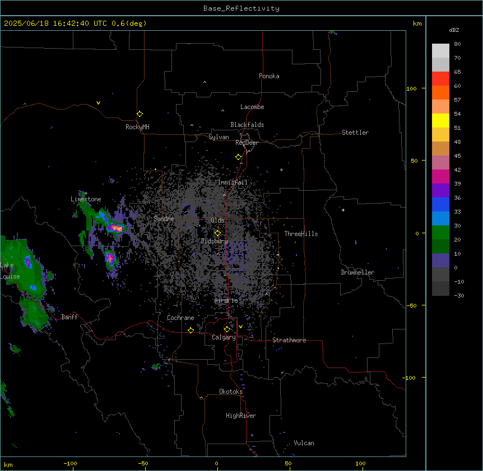483x471 pixels.
Task: Click the Banff label
Action: pos(69,317)
